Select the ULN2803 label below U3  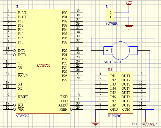pyautogui.click(x=115, y=116)
